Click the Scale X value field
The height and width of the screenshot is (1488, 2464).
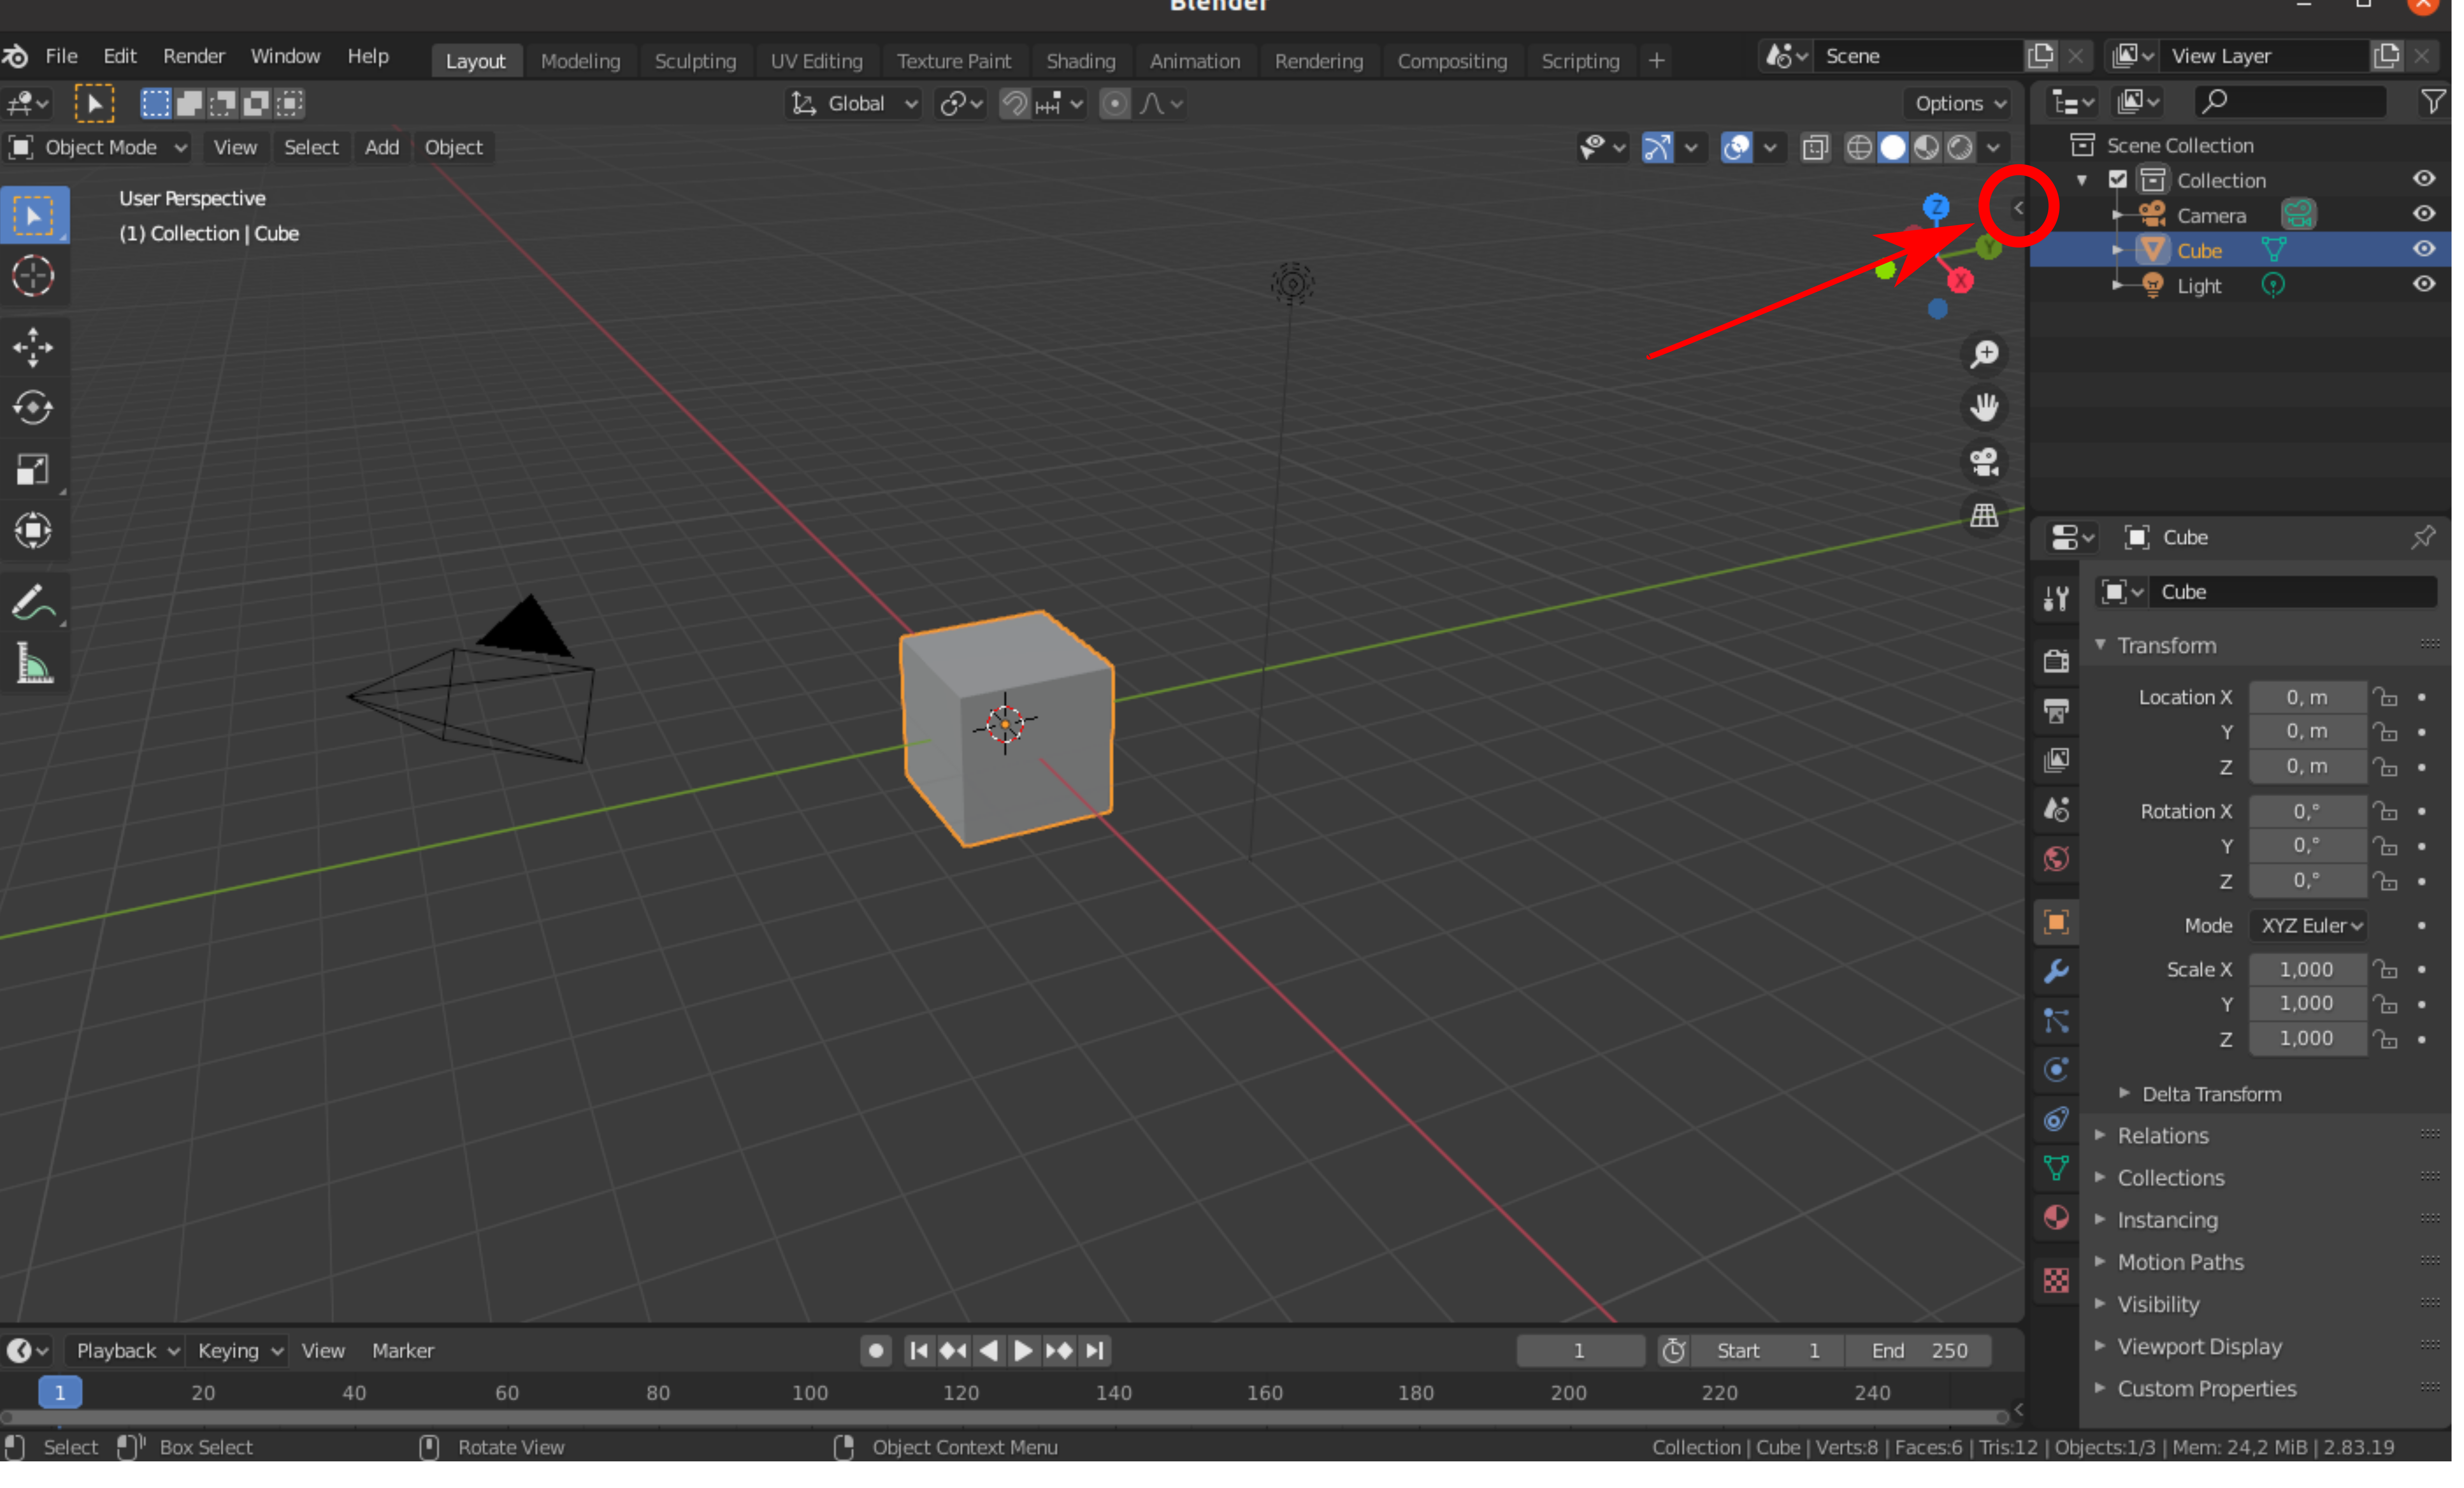pos(2307,970)
